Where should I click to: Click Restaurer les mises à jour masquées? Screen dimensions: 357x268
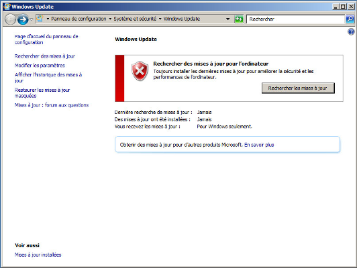click(42, 92)
